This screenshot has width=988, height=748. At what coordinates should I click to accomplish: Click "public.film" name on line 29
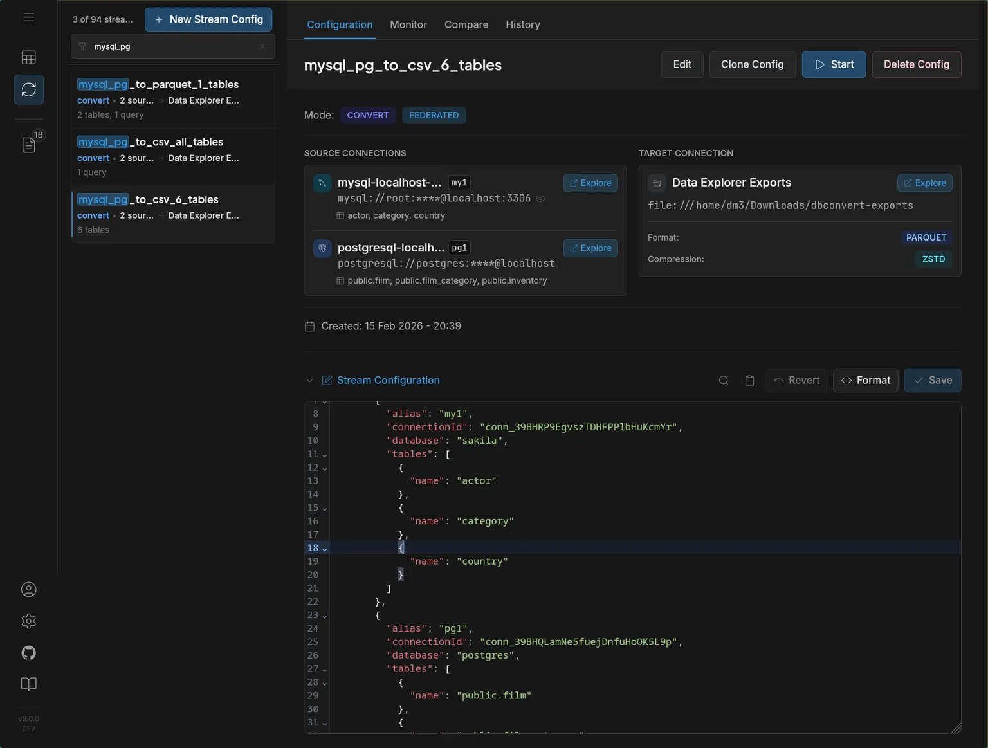click(494, 695)
